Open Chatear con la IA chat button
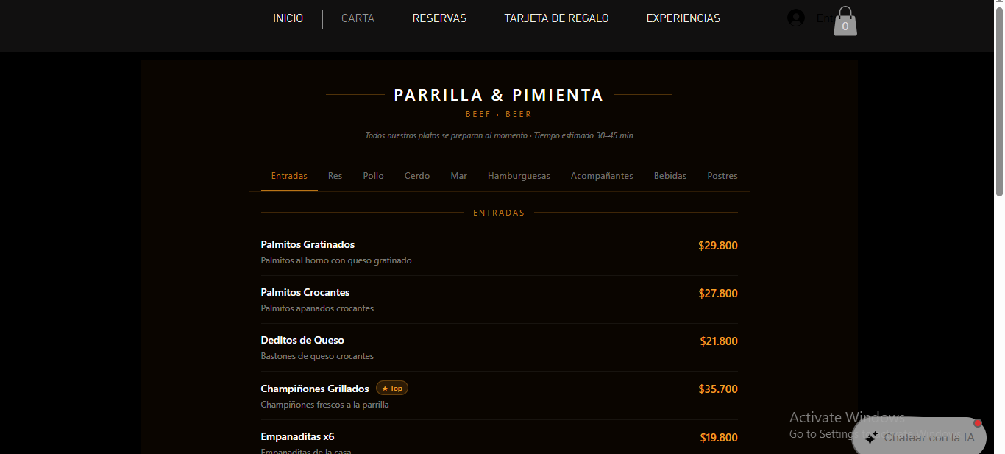This screenshot has height=454, width=1005. click(919, 438)
